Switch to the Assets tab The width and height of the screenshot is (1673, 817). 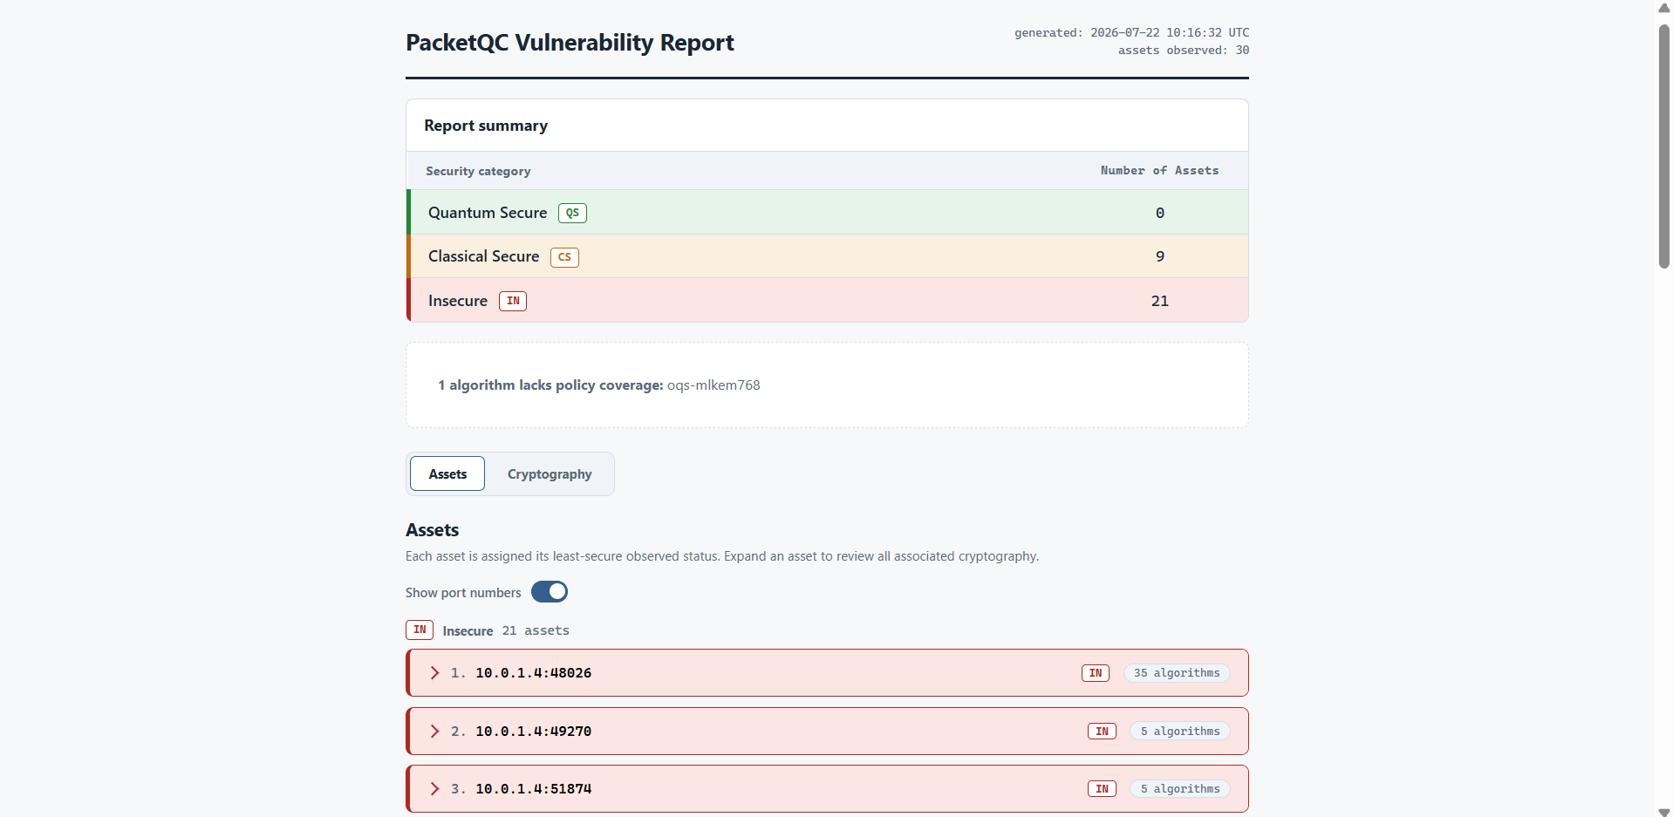coord(447,473)
